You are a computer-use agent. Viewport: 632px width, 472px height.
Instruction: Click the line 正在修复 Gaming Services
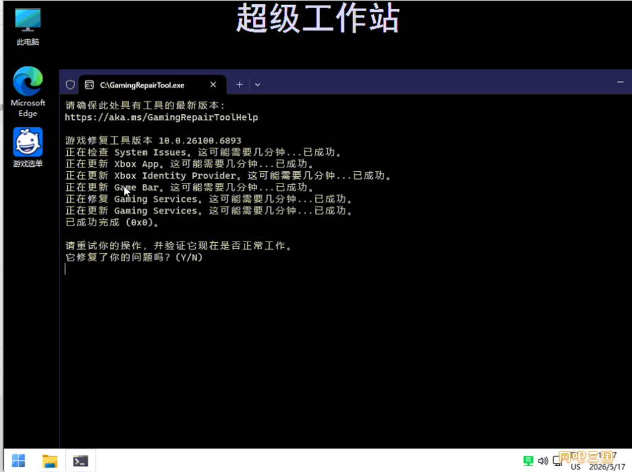point(209,199)
